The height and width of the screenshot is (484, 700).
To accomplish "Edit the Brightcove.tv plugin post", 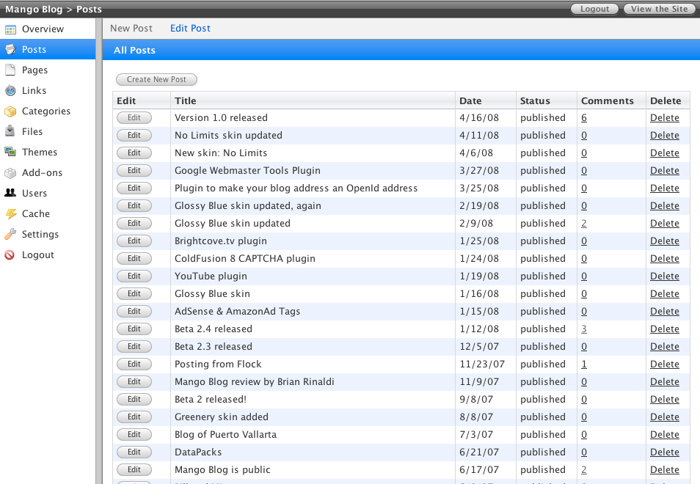I will pyautogui.click(x=134, y=241).
